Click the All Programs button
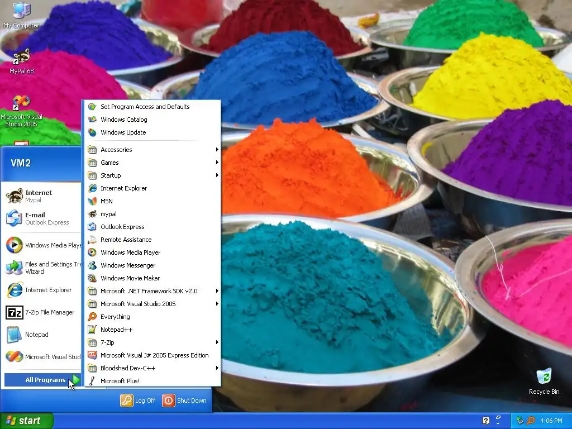 42,380
